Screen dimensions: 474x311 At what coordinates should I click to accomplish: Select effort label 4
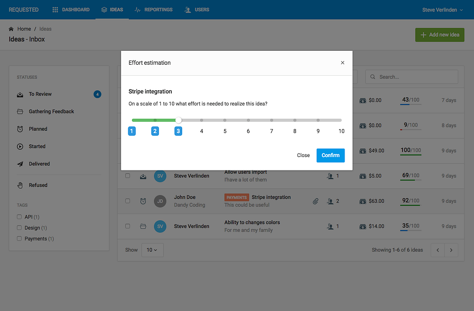(202, 131)
